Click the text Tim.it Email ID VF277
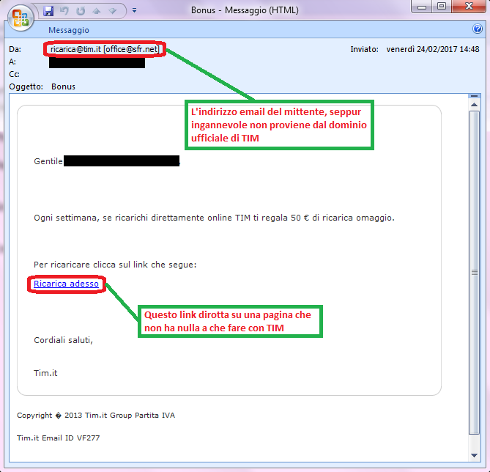Image resolution: width=490 pixels, height=472 pixels. (59, 438)
